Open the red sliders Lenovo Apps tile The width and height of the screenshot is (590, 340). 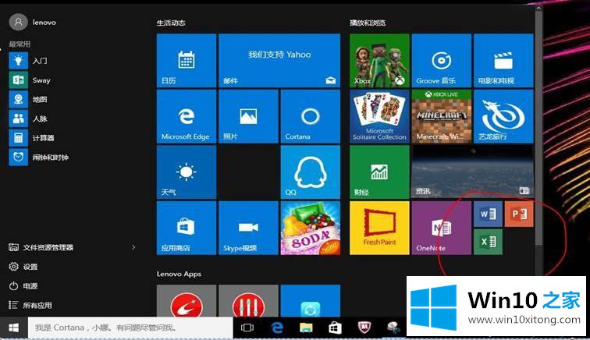tap(248, 300)
